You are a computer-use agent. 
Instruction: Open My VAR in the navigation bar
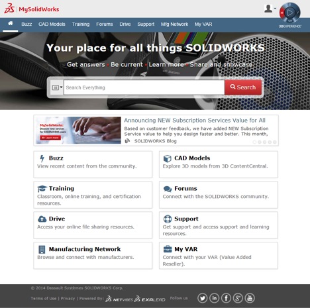(203, 24)
